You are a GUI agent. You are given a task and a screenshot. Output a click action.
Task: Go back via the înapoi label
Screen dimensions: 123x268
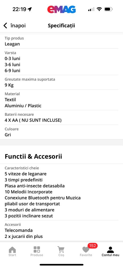(18, 26)
